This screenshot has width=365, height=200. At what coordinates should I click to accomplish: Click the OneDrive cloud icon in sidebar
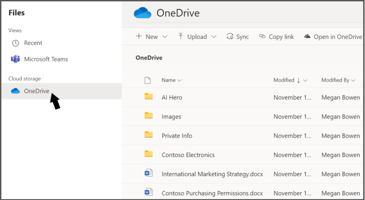coord(16,91)
